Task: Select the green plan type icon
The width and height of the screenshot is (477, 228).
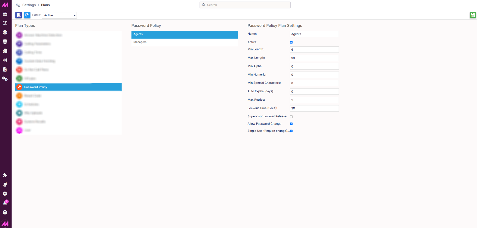Action: point(19,78)
